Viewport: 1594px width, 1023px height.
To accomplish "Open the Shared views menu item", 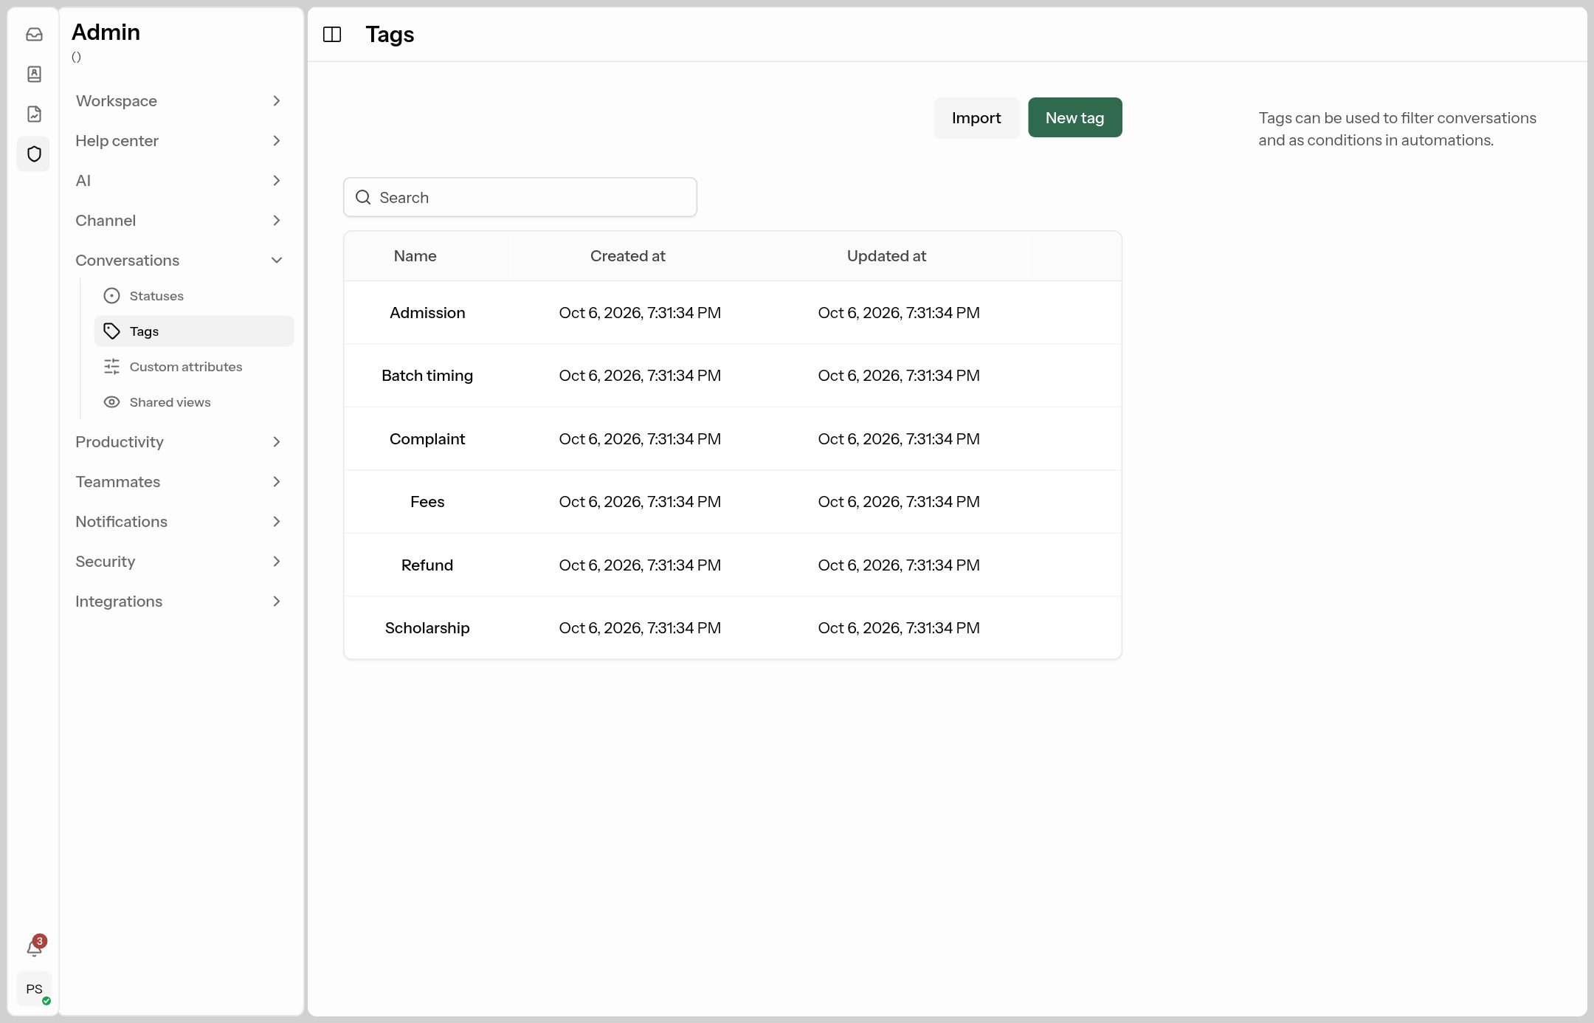I will pyautogui.click(x=194, y=402).
